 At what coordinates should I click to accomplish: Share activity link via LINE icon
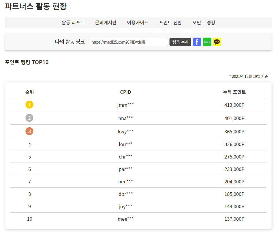tap(207, 42)
